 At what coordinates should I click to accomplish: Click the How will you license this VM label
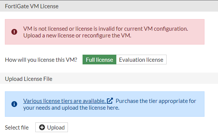[x=41, y=60]
